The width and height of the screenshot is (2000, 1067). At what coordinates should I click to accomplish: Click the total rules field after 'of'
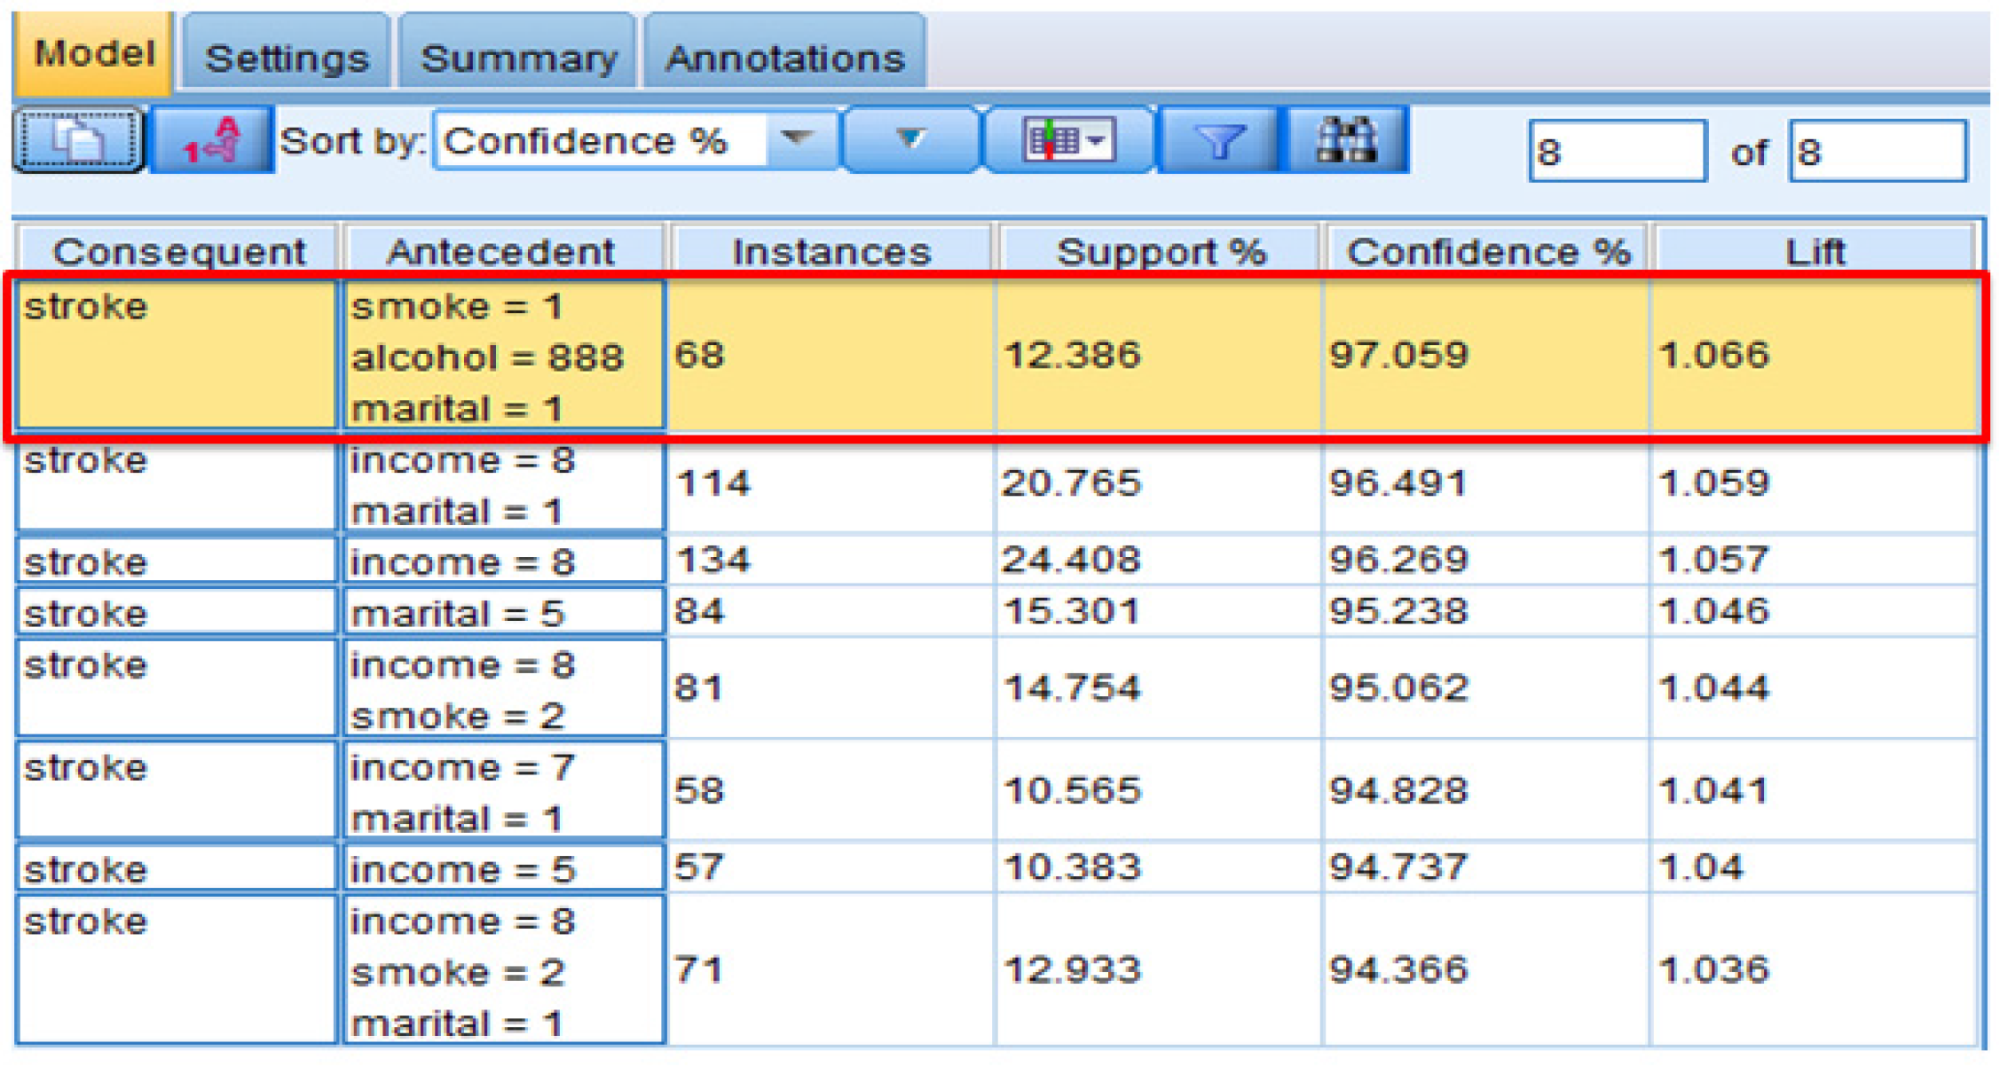[1877, 152]
